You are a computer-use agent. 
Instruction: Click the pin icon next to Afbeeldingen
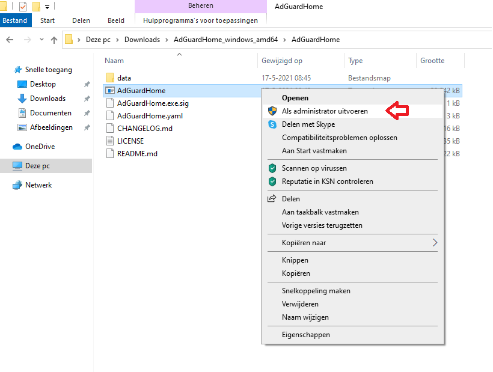click(87, 127)
